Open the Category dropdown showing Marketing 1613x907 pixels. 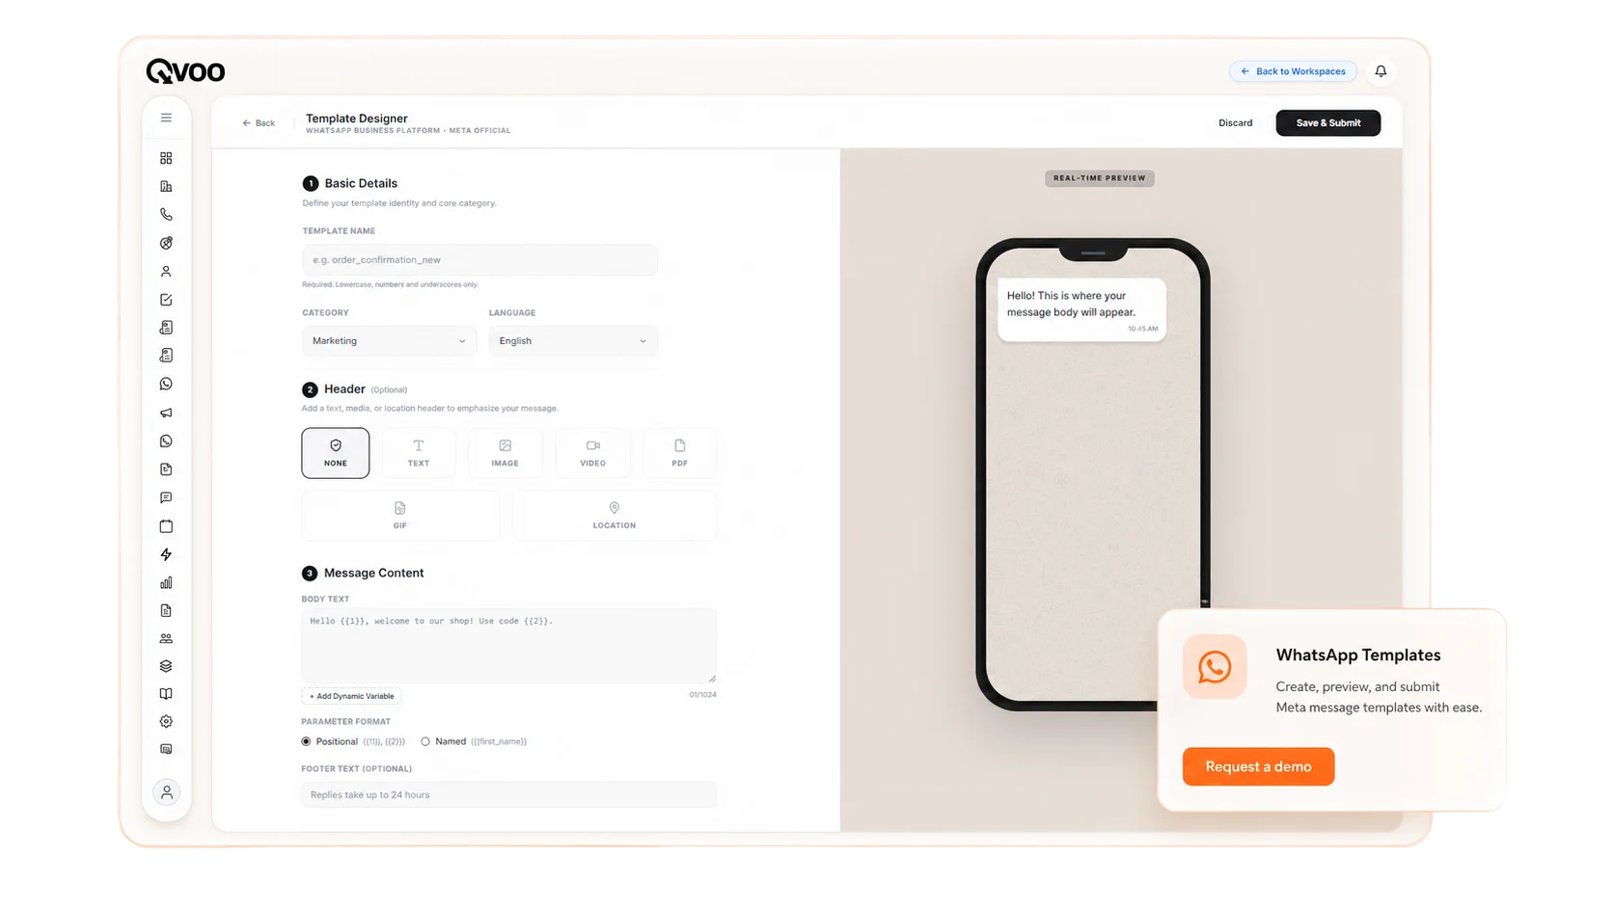[x=390, y=341]
